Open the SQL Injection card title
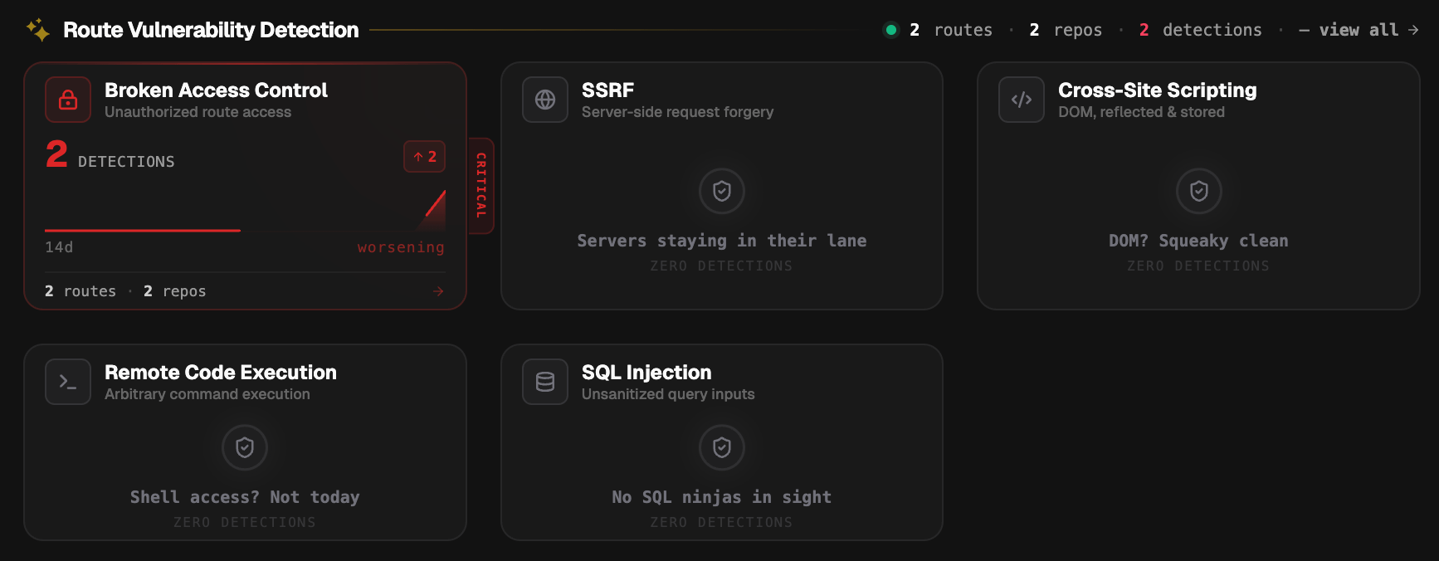 click(646, 372)
